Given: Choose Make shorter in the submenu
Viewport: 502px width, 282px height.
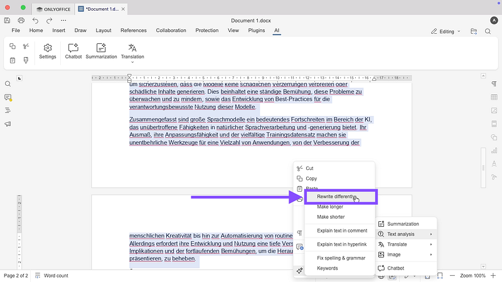Looking at the screenshot, I should tap(331, 217).
